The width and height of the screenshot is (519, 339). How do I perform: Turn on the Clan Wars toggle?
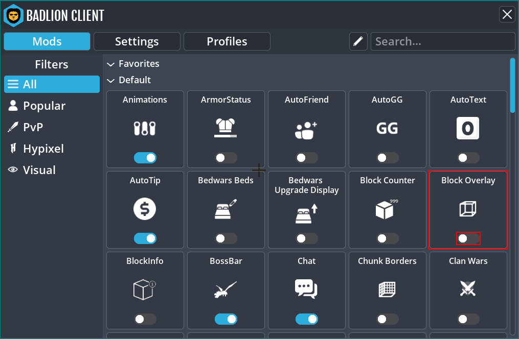pos(468,319)
